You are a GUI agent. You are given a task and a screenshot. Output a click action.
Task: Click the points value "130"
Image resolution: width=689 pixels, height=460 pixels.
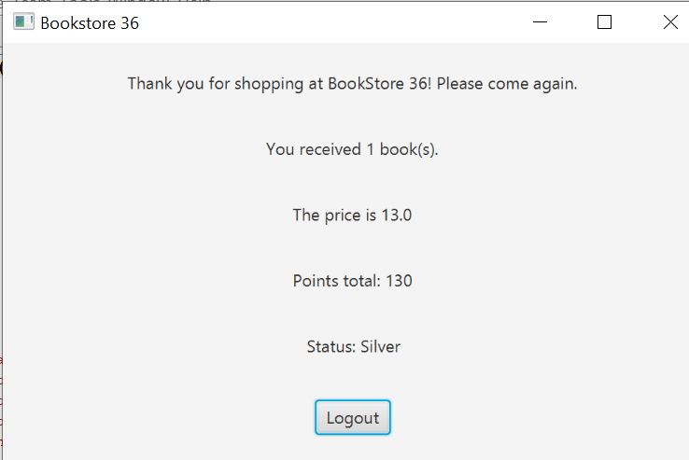tap(399, 281)
